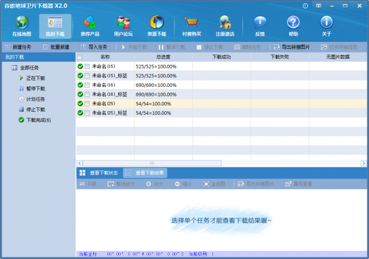
Task: Check the box for 未命名(16)
Action: 87,85
